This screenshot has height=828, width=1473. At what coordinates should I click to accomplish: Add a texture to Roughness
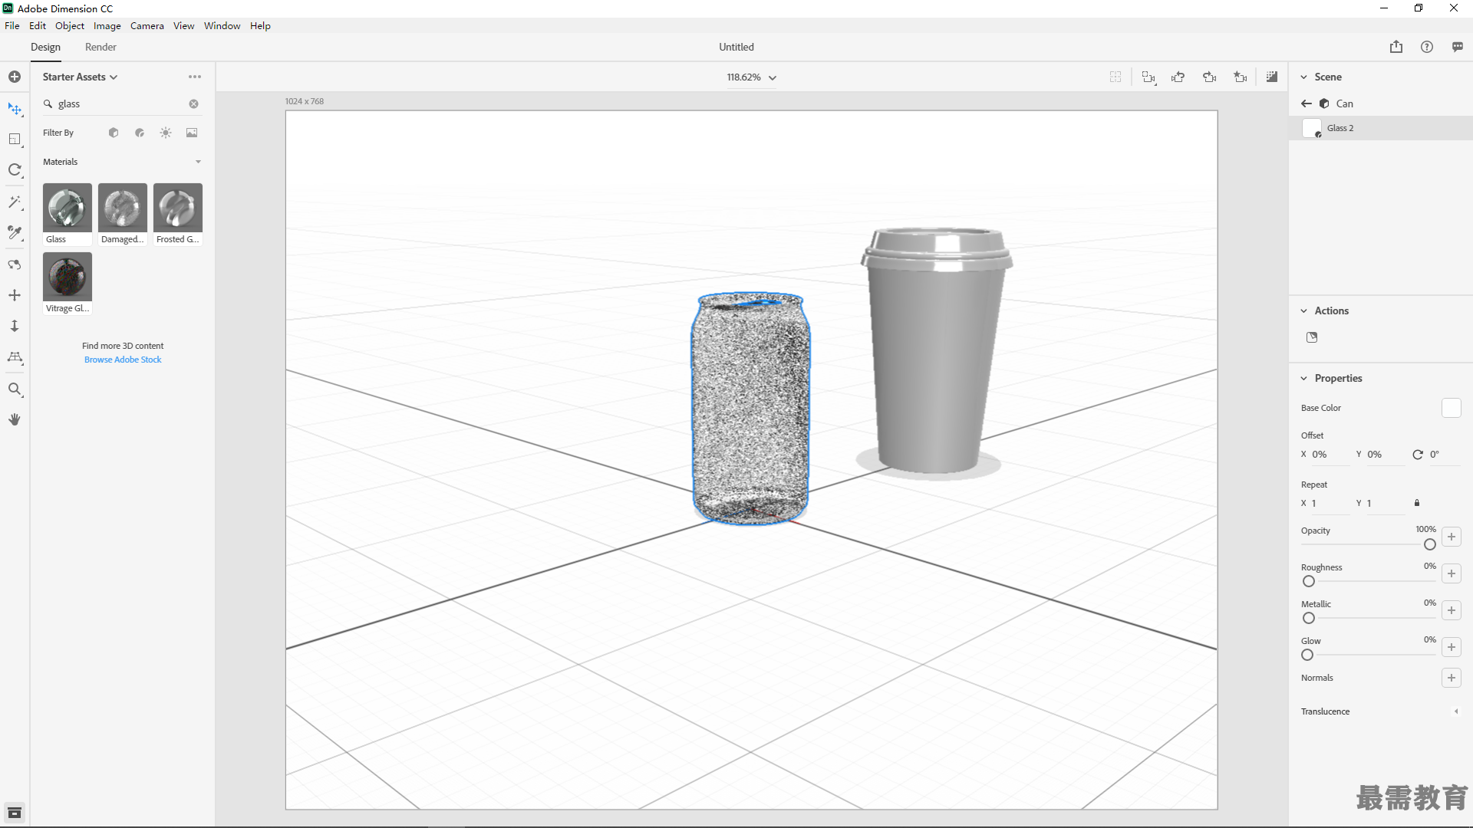coord(1452,573)
